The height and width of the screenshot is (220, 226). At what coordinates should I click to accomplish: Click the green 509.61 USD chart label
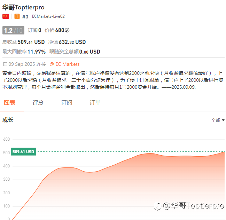pos(23,151)
